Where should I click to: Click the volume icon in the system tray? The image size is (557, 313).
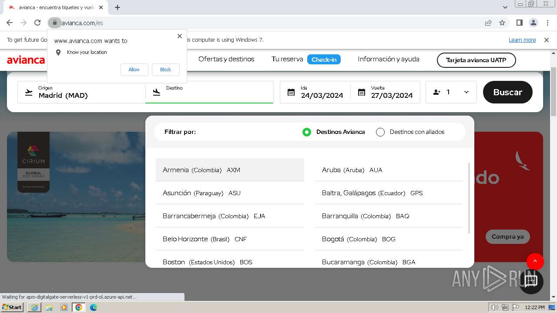[x=495, y=307]
